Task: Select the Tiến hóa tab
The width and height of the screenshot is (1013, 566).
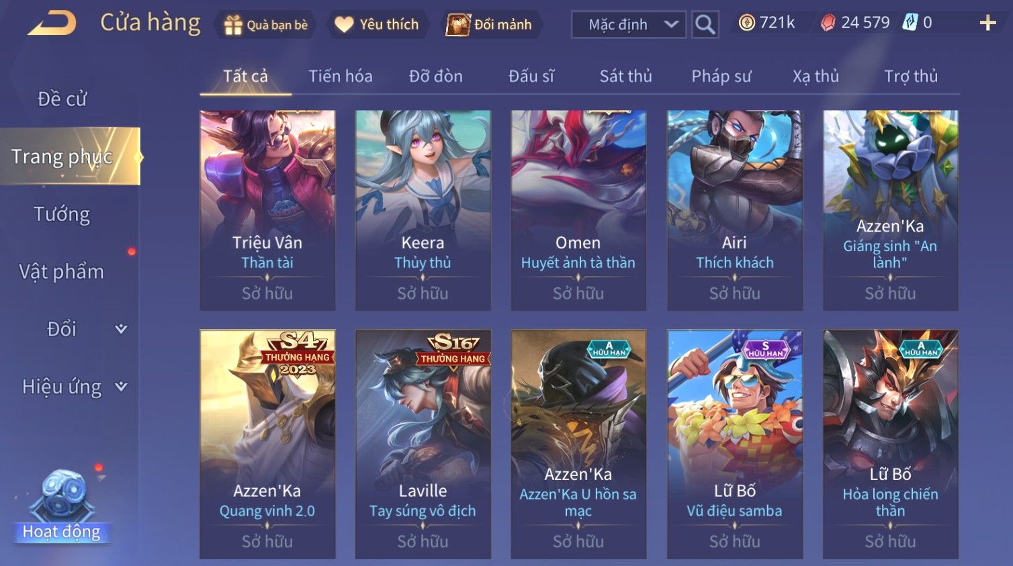Action: click(341, 76)
